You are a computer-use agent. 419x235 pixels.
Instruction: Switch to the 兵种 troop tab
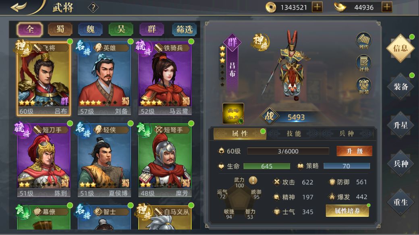click(346, 133)
